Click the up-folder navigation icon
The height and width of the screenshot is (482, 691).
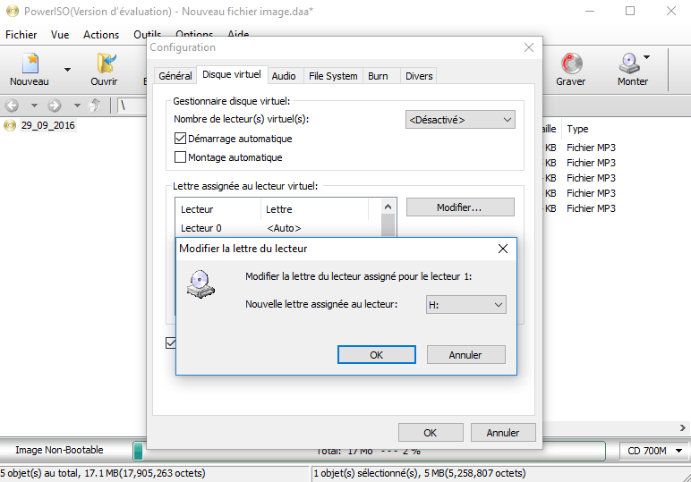pos(95,106)
